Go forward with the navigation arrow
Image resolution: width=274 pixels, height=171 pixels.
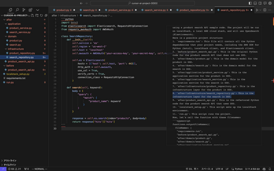pos(86,3)
